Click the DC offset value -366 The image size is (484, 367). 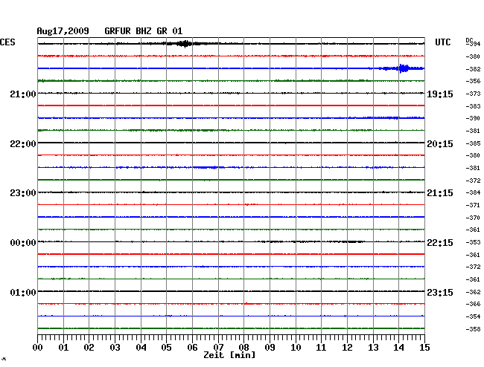tap(473, 304)
